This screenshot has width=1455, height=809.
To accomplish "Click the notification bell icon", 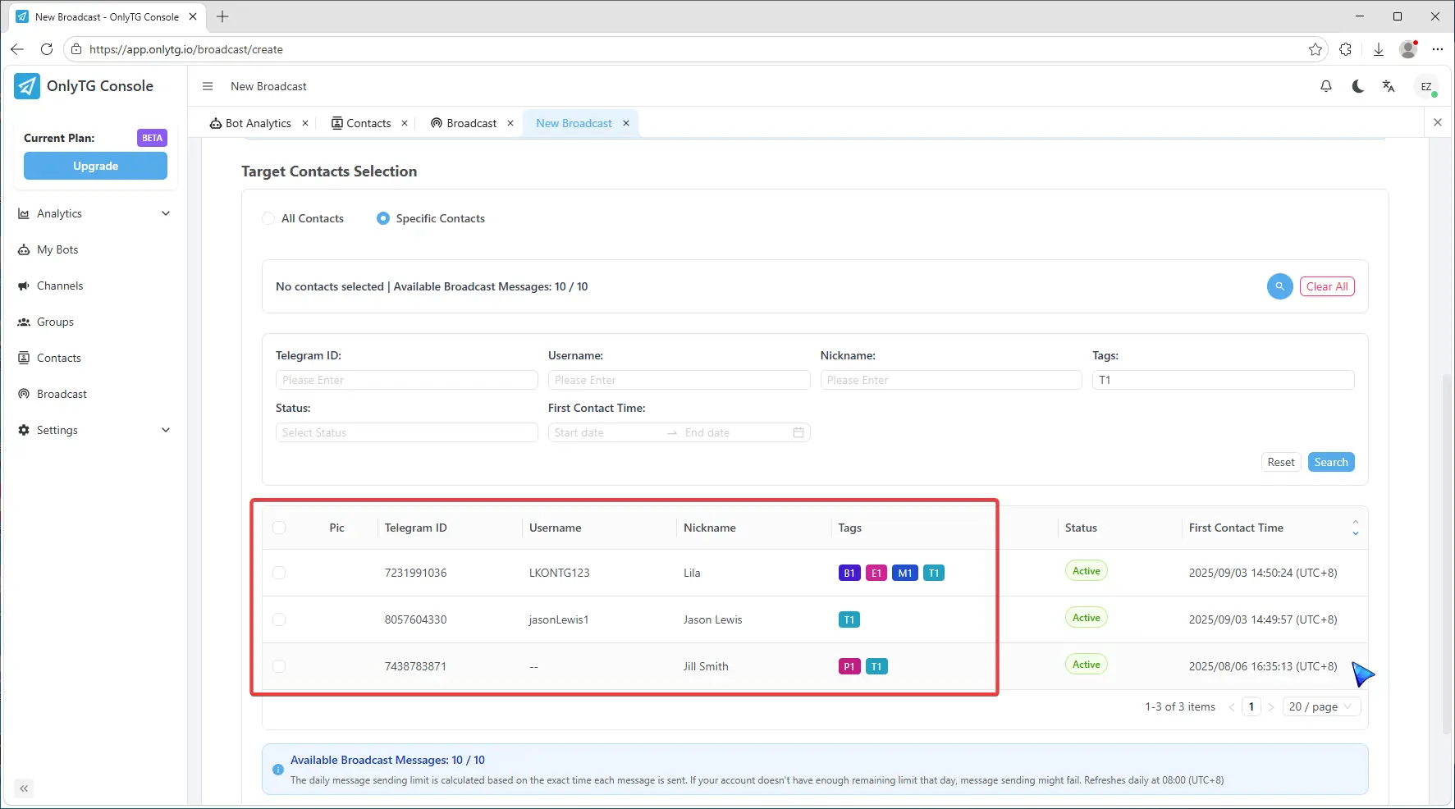I will point(1325,86).
